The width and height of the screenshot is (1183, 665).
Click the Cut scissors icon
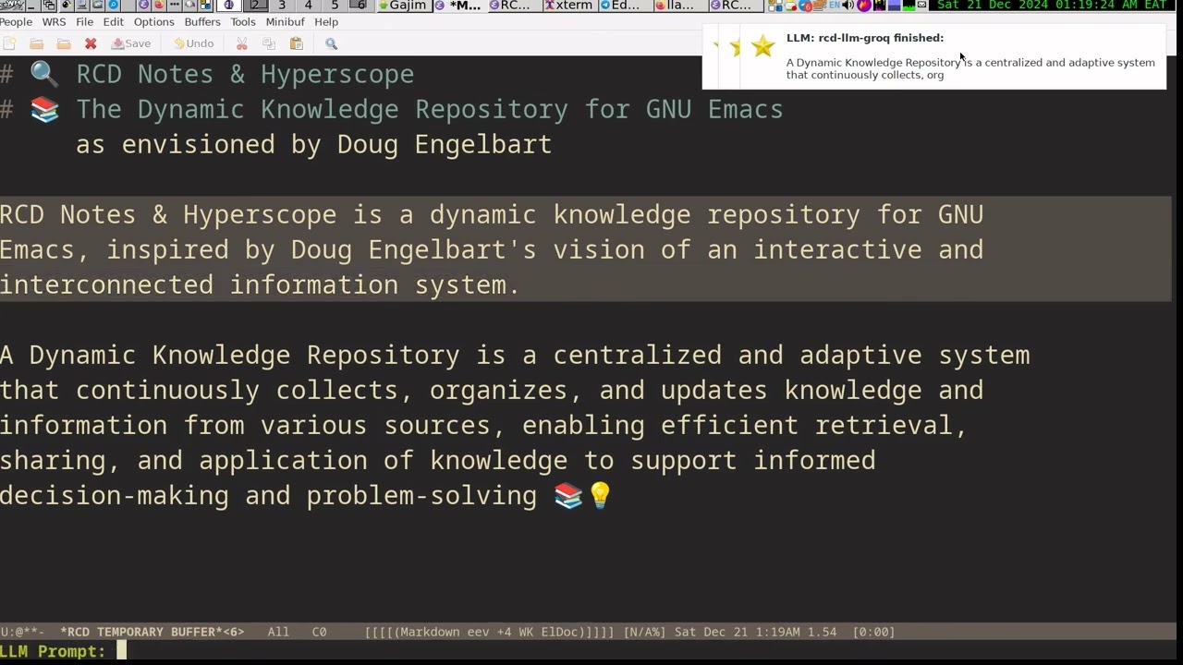point(241,43)
